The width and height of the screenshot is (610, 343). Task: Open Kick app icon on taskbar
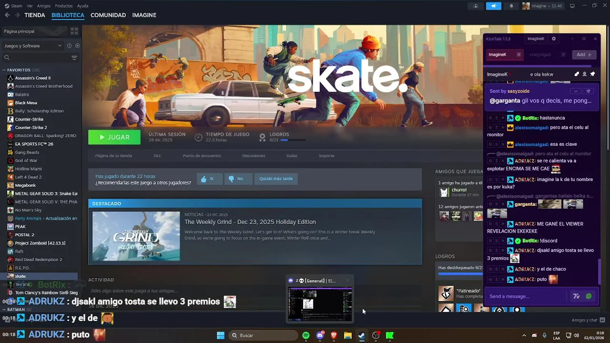click(390, 335)
